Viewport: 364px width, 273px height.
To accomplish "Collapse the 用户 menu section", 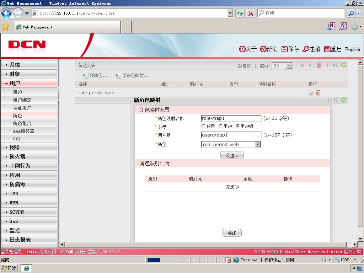I will pos(29,83).
